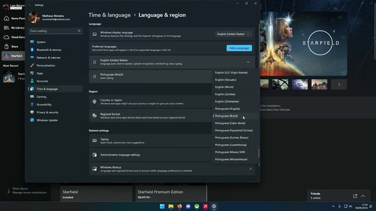Open Typing related settings

pyautogui.click(x=150, y=141)
